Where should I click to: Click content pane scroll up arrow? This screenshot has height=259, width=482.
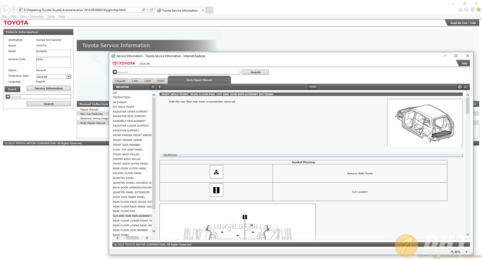(468, 95)
